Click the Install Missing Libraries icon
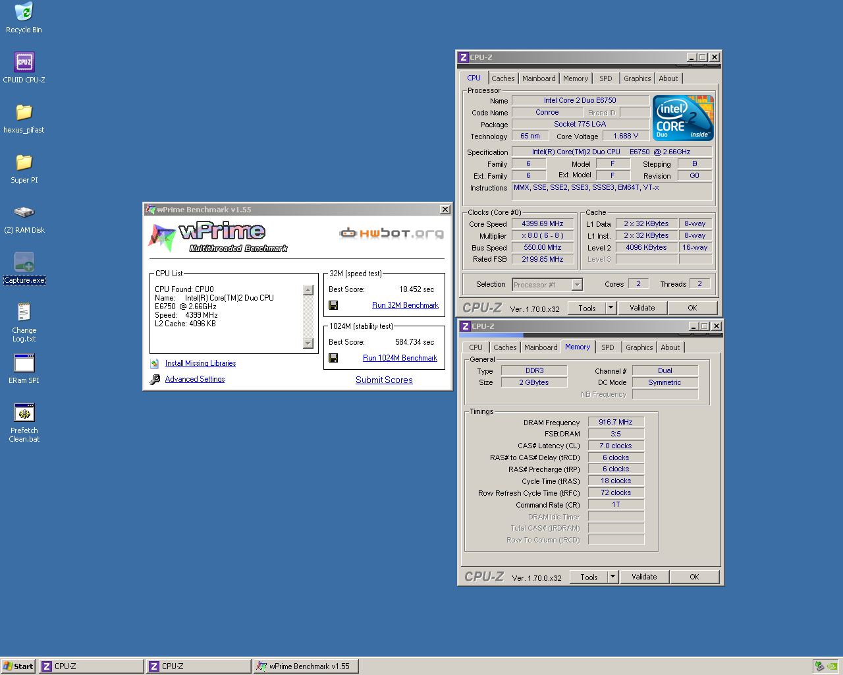The image size is (843, 675). click(154, 363)
